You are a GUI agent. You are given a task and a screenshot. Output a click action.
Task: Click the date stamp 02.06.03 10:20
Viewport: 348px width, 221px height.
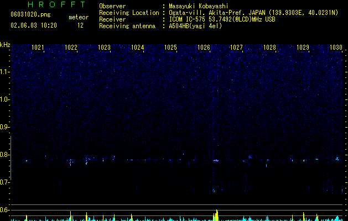point(34,25)
